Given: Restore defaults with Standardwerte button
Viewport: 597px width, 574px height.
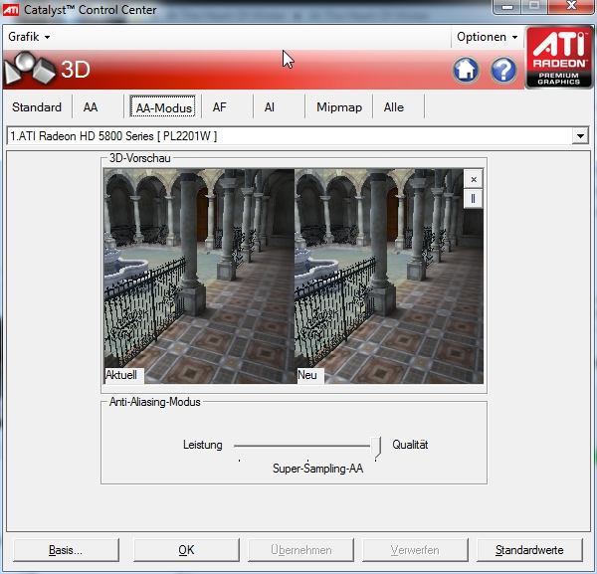Looking at the screenshot, I should pyautogui.click(x=529, y=550).
